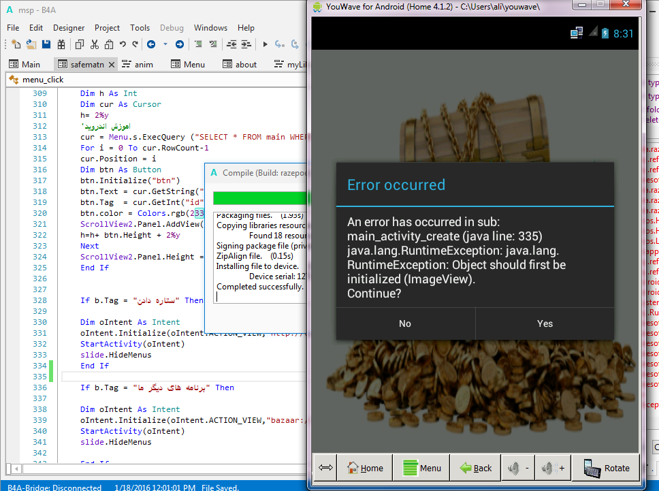Click the Save file toolbar icon
The image size is (659, 491).
(46, 44)
